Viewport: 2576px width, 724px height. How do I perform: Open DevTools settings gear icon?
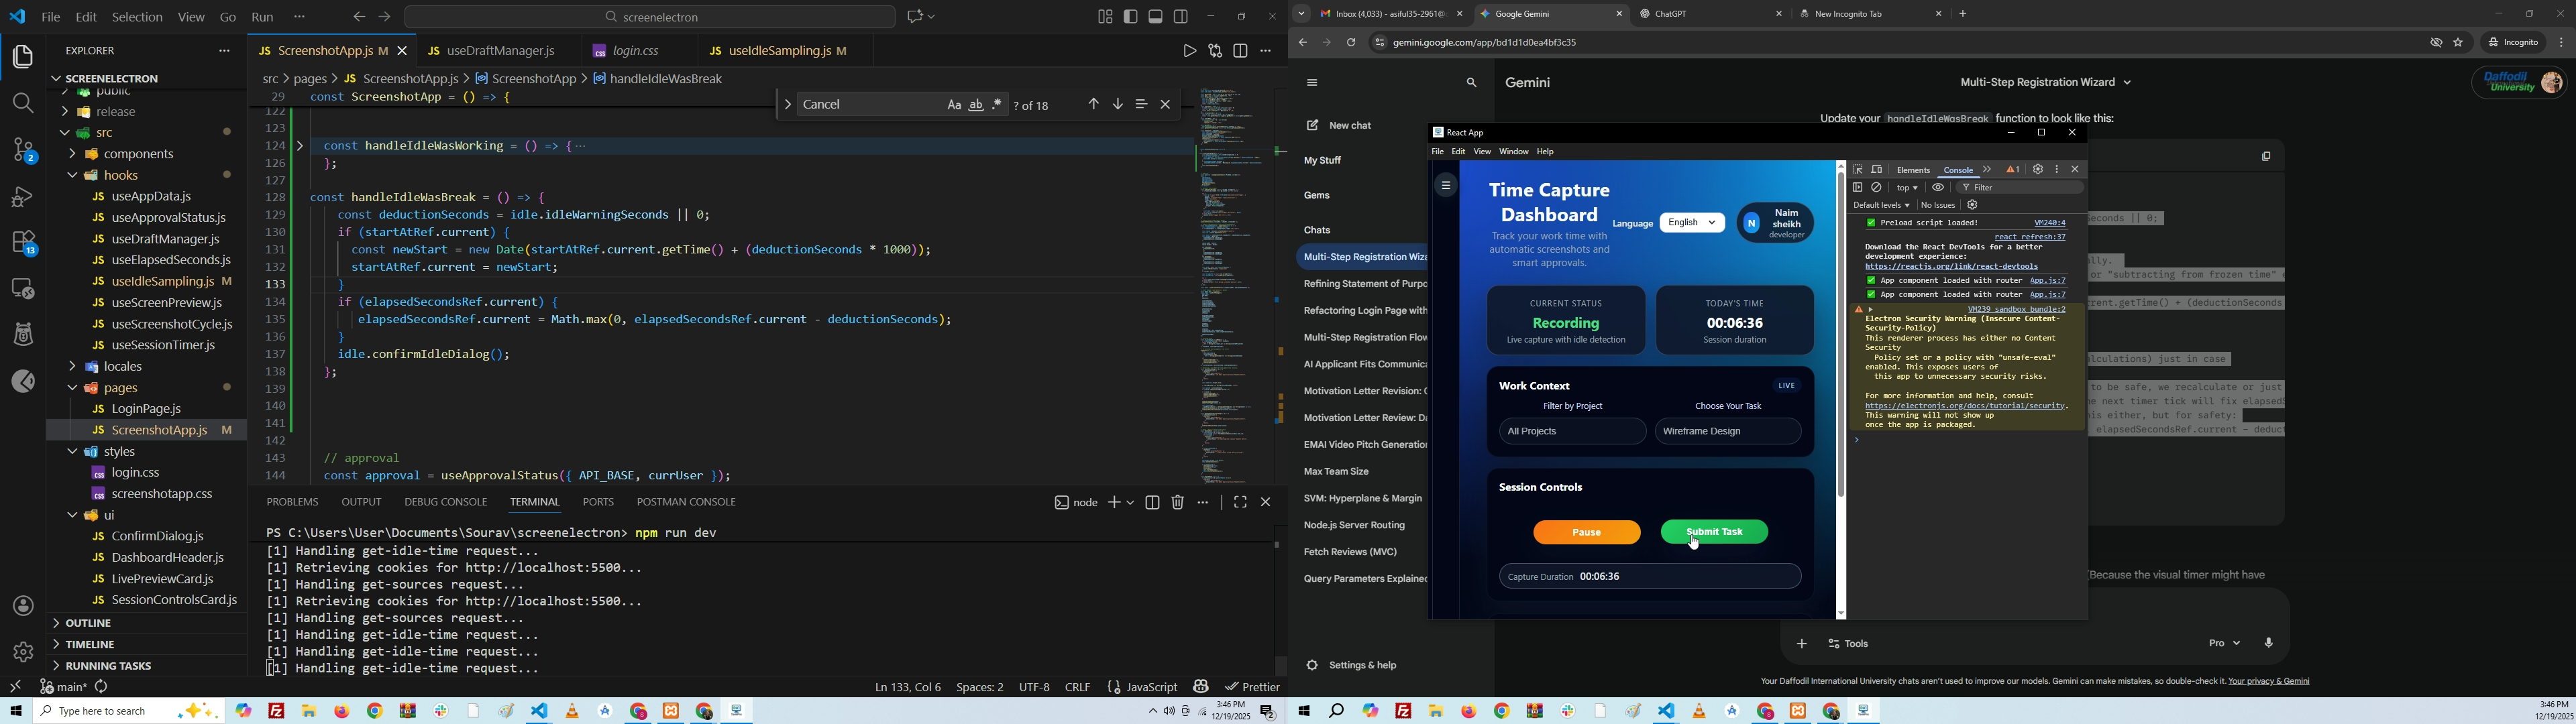coord(2037,170)
